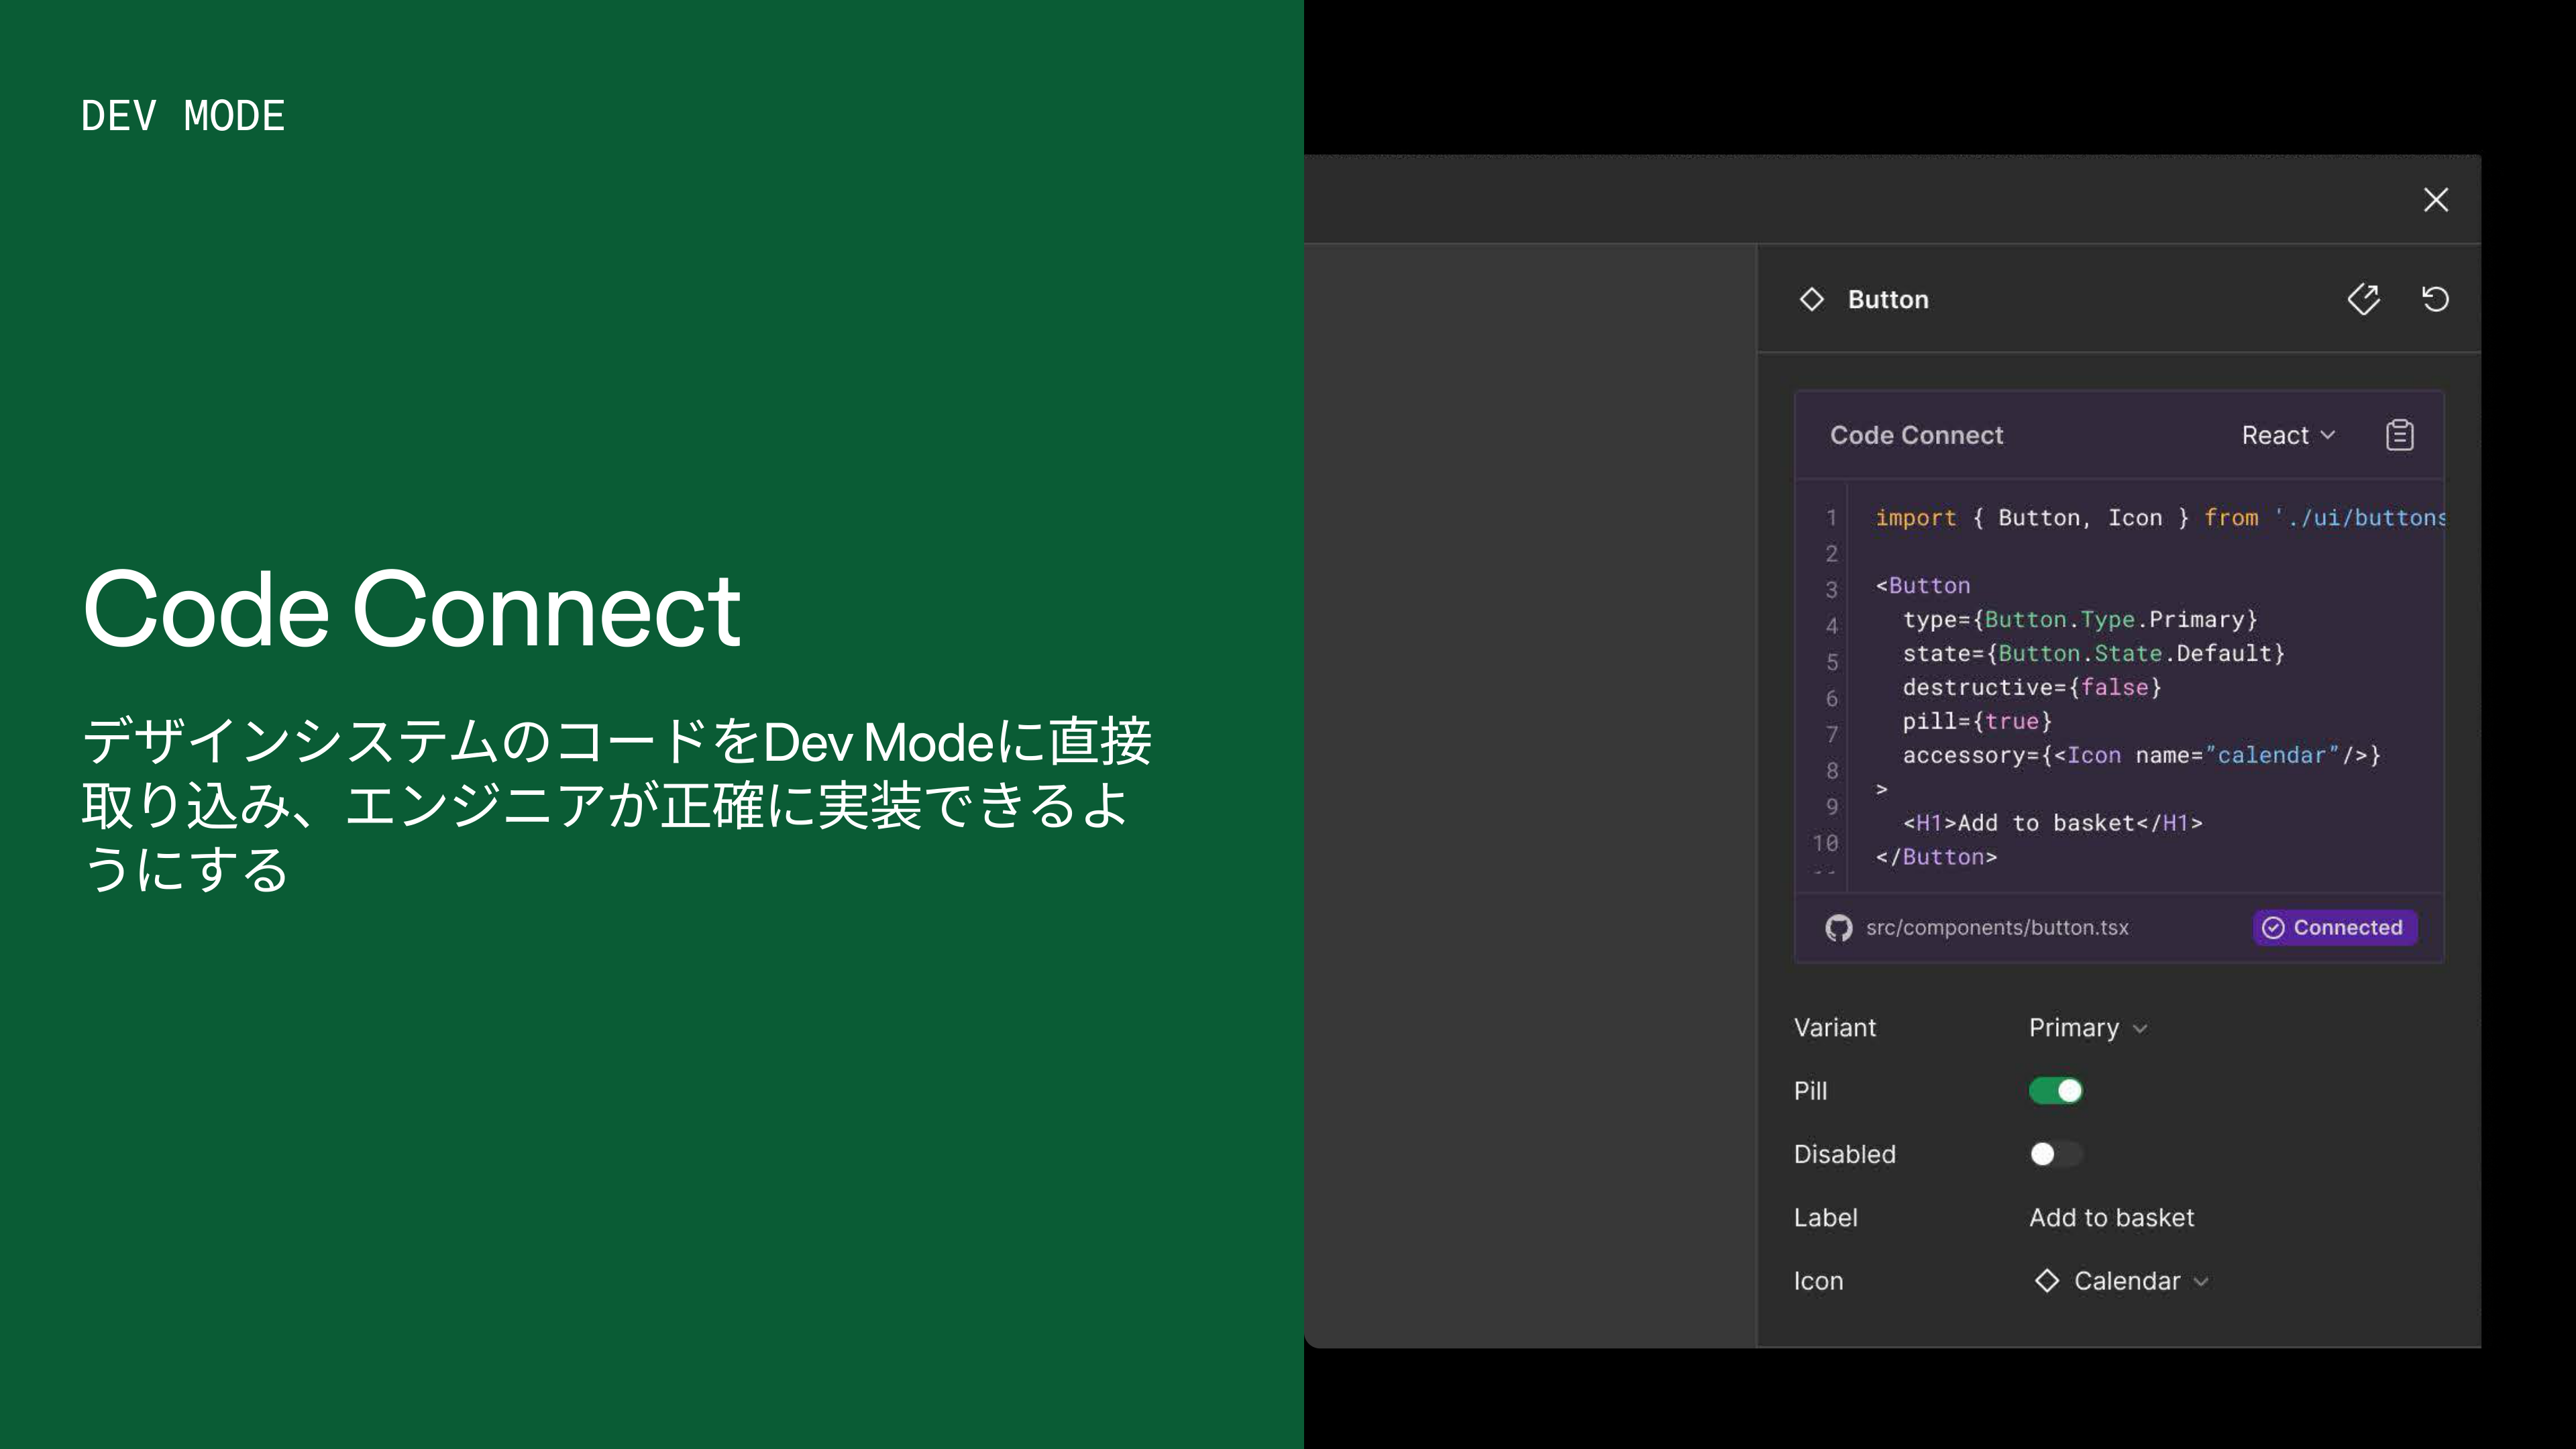
Task: Click the diamond component icon next to Button
Action: pos(1811,299)
